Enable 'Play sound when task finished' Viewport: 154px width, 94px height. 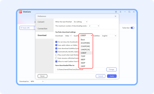coord(56,55)
